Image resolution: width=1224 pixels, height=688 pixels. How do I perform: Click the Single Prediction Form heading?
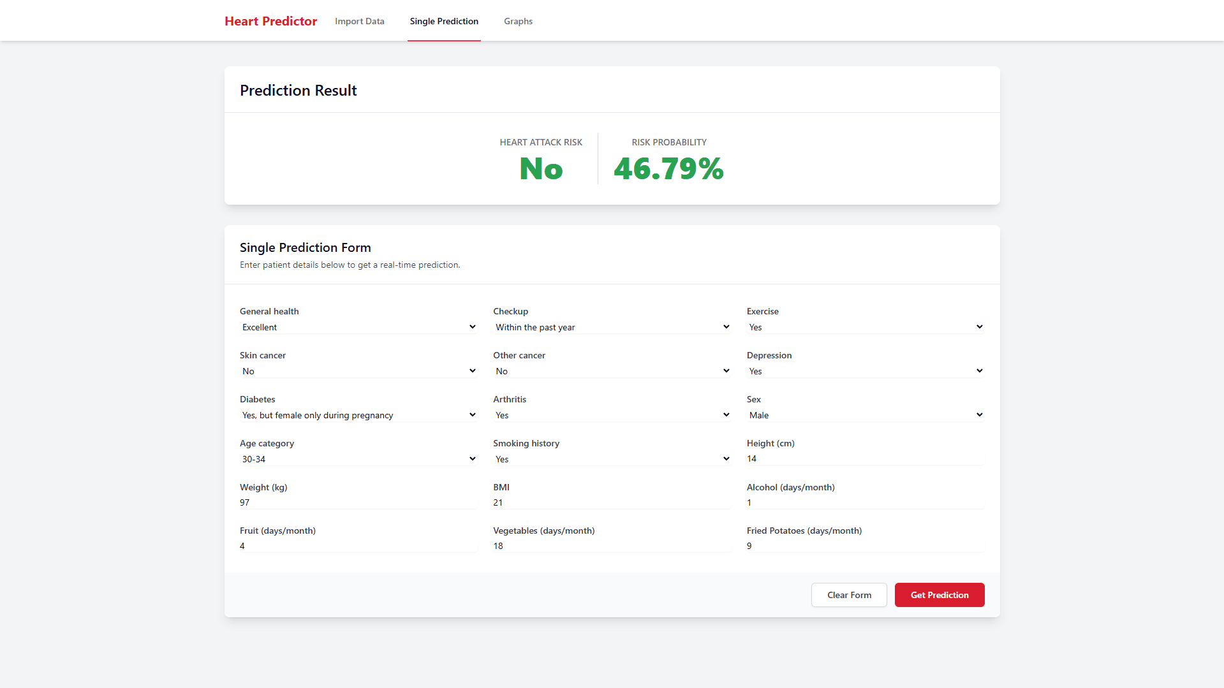tap(305, 247)
